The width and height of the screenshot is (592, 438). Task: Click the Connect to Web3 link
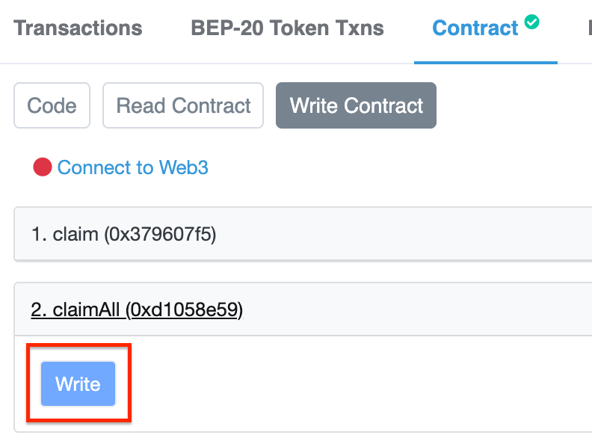point(132,167)
